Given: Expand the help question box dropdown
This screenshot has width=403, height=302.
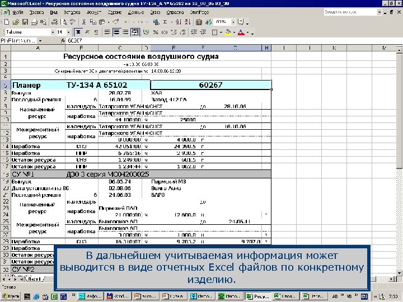Looking at the screenshot, I should [x=379, y=12].
